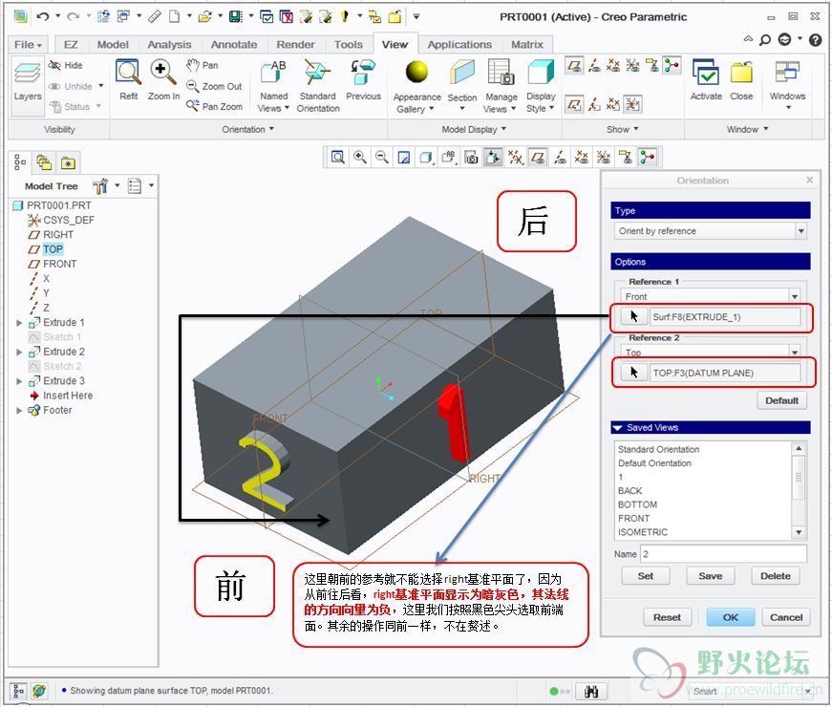Switch to the Analysis tab
Viewport: 832px width, 707px height.
pyautogui.click(x=169, y=45)
